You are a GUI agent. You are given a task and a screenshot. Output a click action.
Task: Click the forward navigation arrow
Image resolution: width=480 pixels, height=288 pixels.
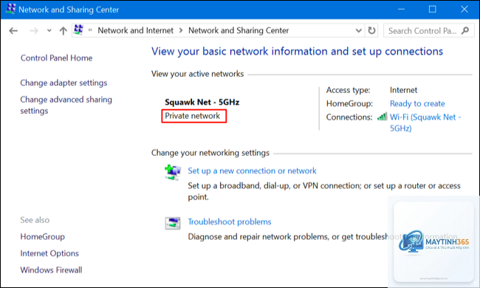(34, 30)
